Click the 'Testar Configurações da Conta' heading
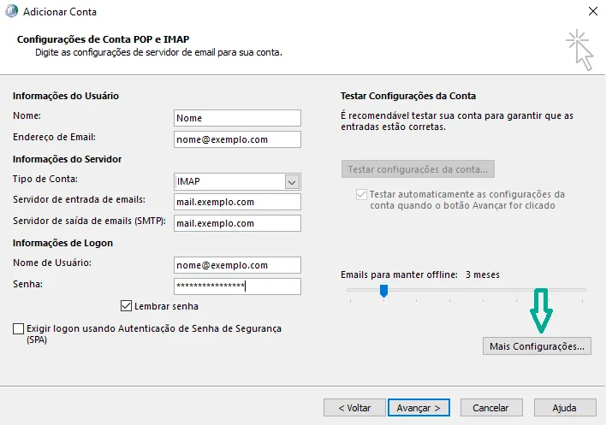 coord(408,96)
